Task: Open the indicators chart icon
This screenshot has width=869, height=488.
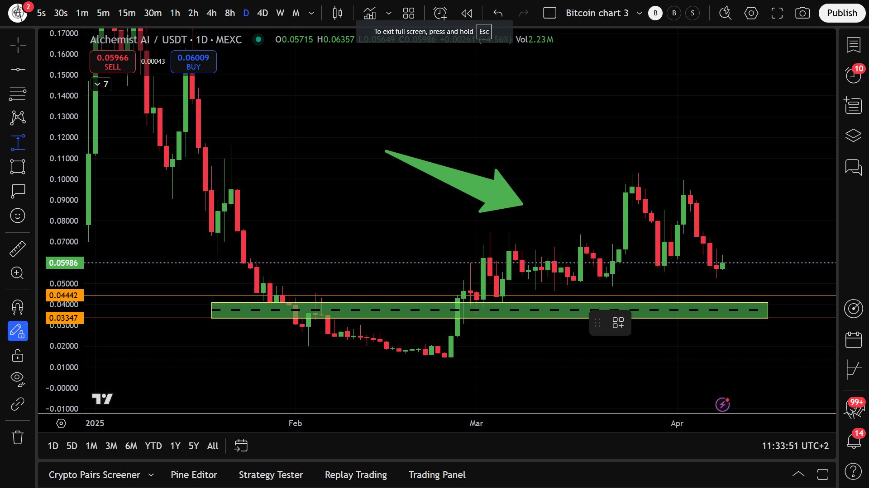Action: [370, 13]
